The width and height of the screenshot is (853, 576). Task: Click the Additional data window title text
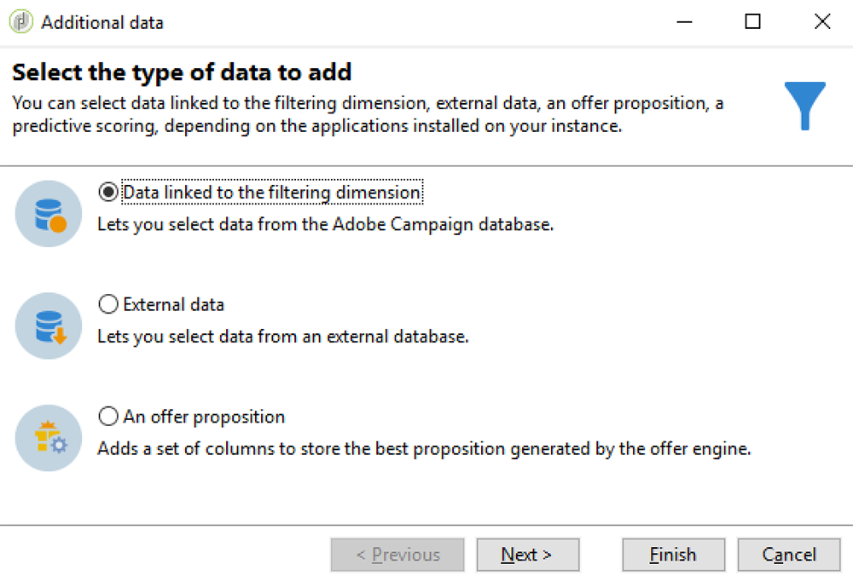102,22
